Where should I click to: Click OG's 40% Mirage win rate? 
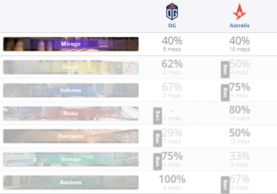click(172, 41)
